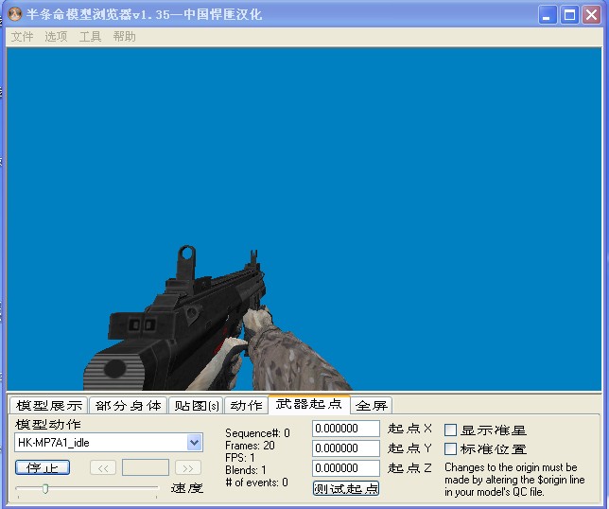Viewport: 609px width, 509px height.
Task: Click the Half-Life lambda app icon in title bar
Action: pos(15,14)
